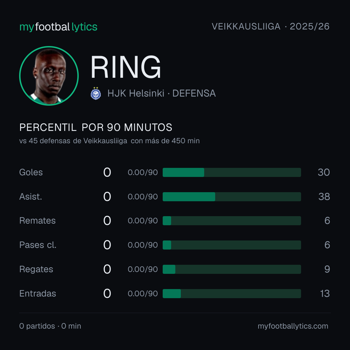350x350 pixels.
Task: Click the HJK Helsinki club crest icon
Action: coord(96,93)
